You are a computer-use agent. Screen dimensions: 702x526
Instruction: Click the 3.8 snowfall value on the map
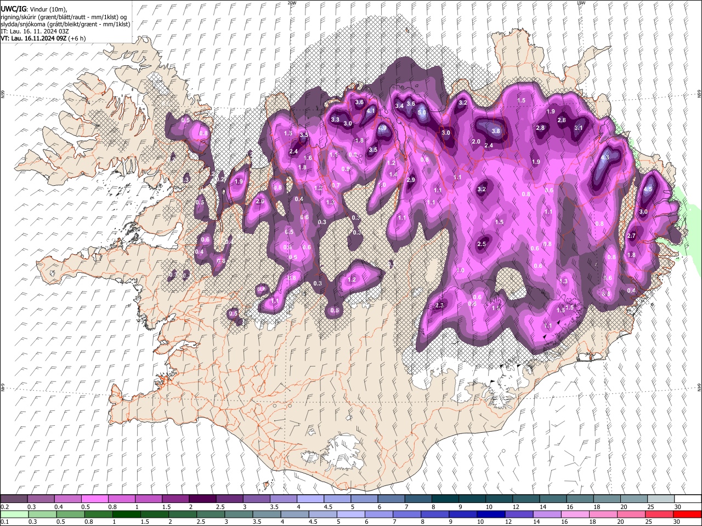(x=496, y=131)
